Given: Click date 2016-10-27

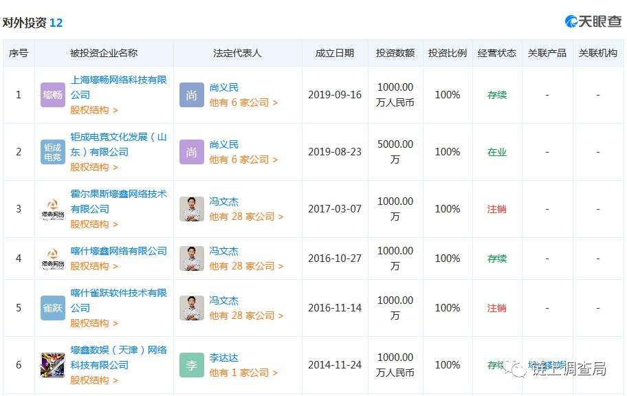Looking at the screenshot, I should (335, 258).
